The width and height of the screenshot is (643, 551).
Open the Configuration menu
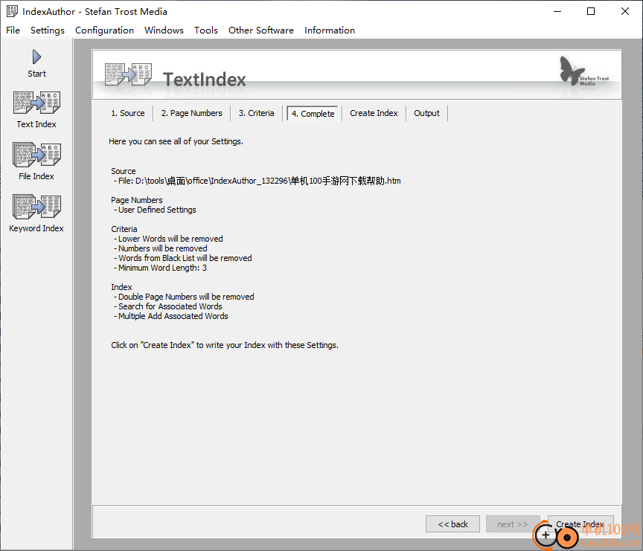click(105, 30)
